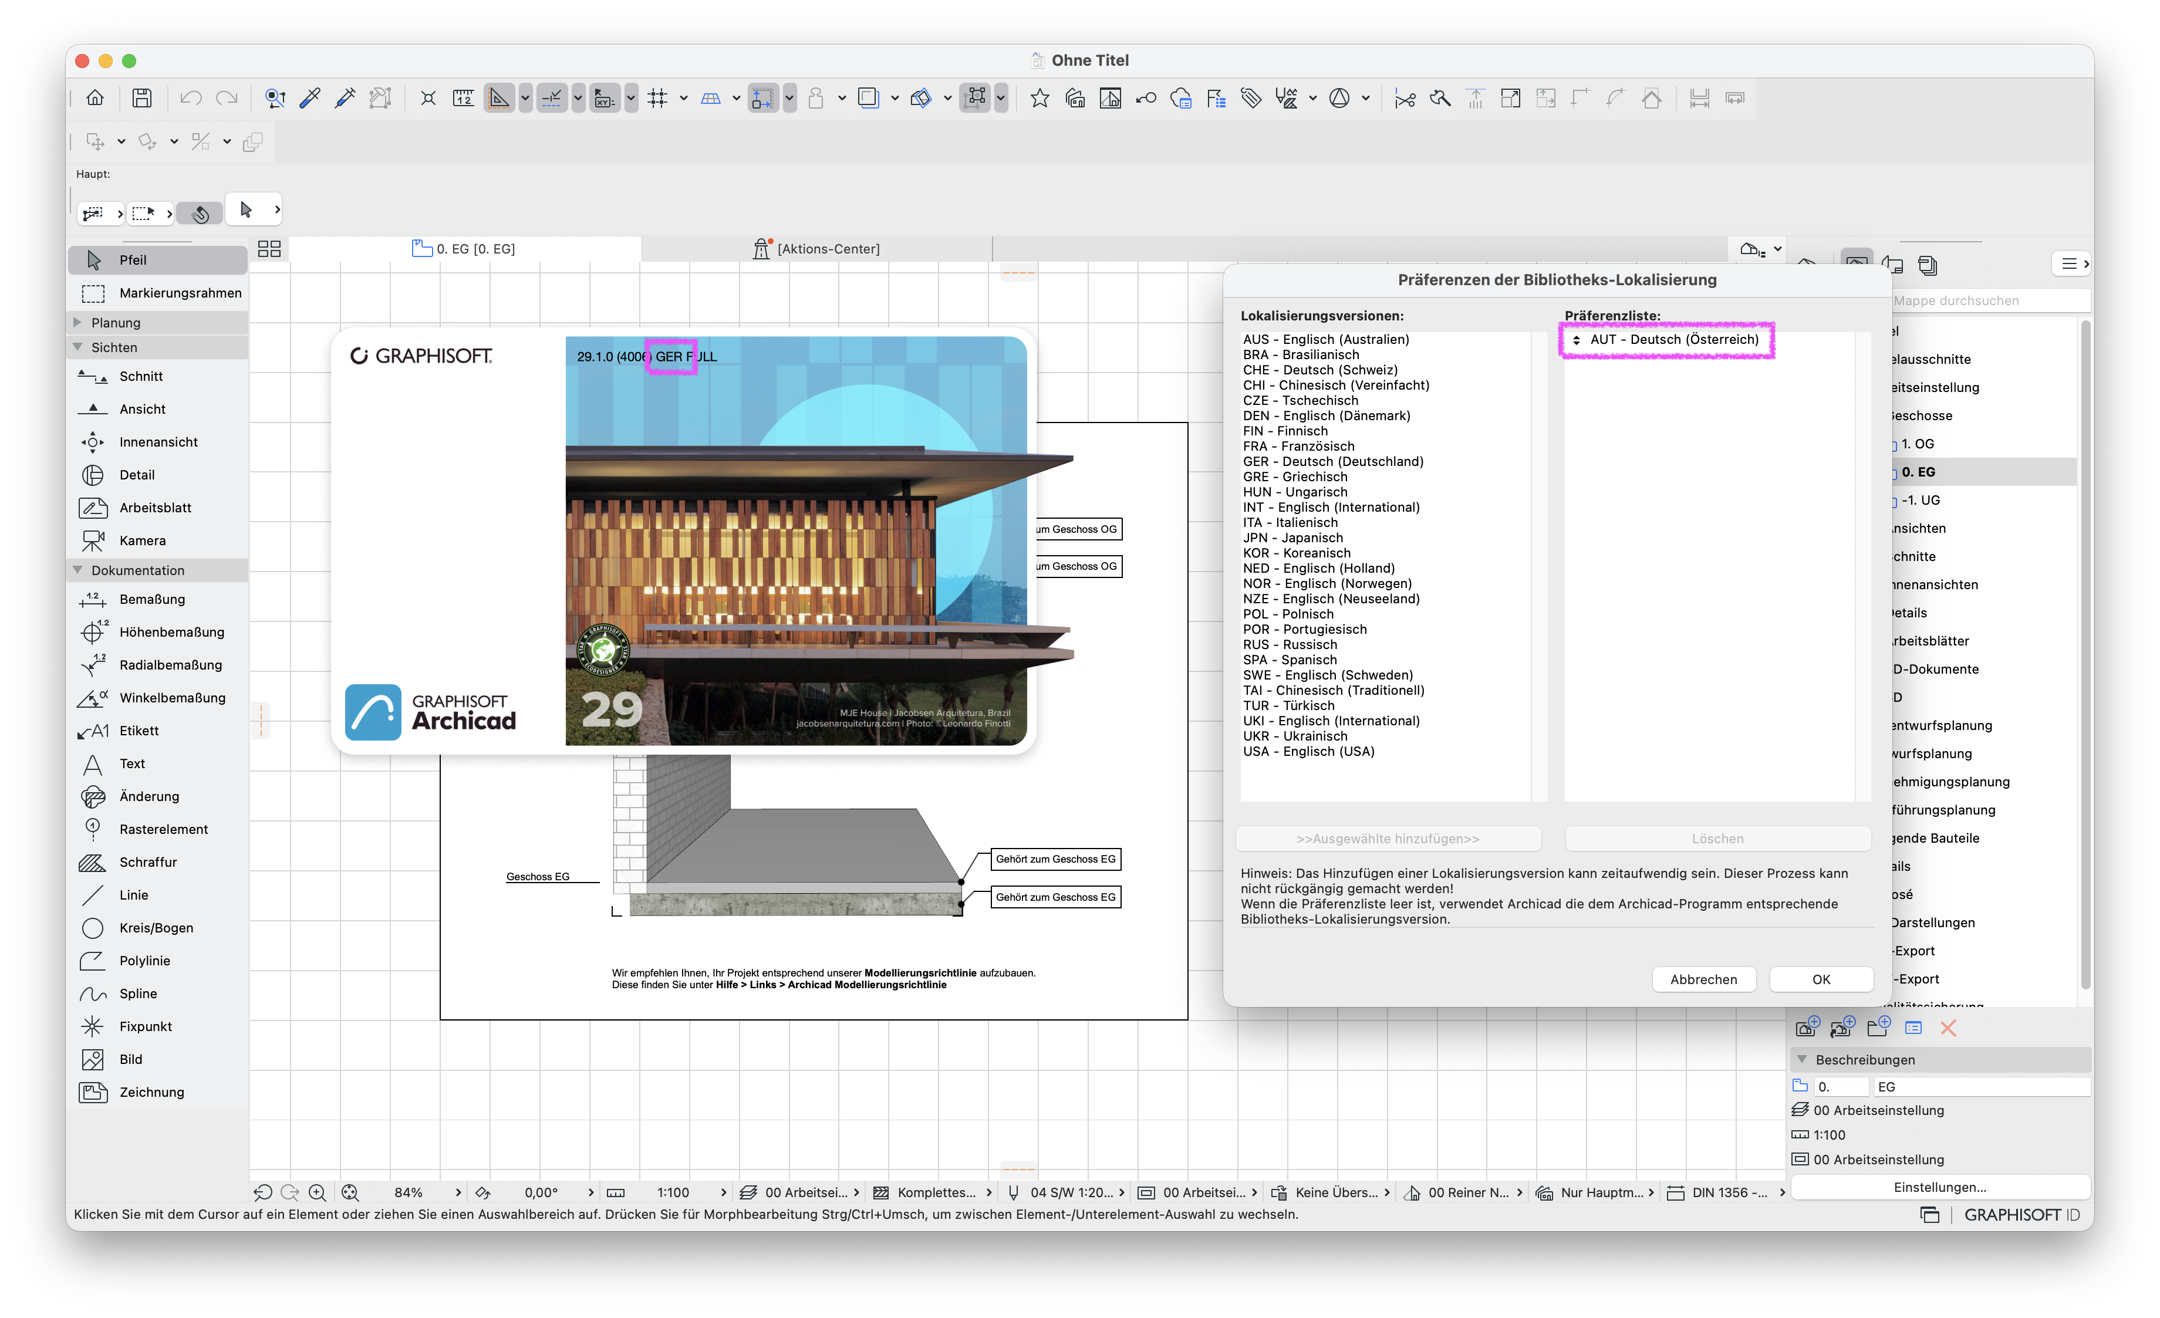Select the syringe inject parameters icon
Image resolution: width=2160 pixels, height=1318 pixels.
(345, 98)
